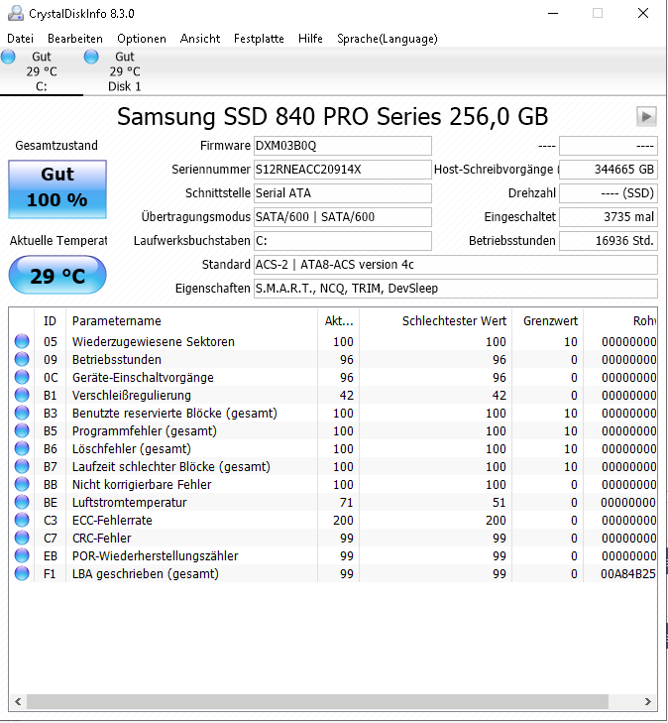Click the Firmware field DXM03B0Q
668x723 pixels.
pos(342,146)
